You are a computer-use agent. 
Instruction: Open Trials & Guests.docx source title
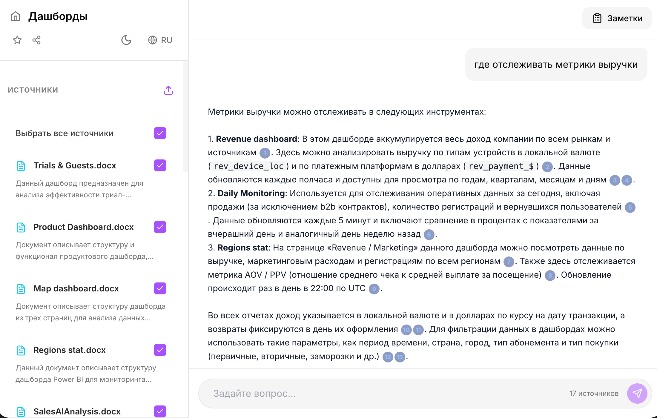pos(75,165)
